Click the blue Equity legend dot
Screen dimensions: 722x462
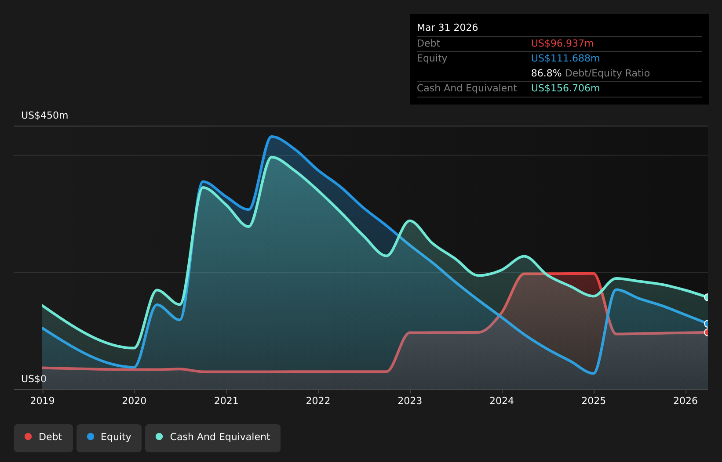pos(91,437)
